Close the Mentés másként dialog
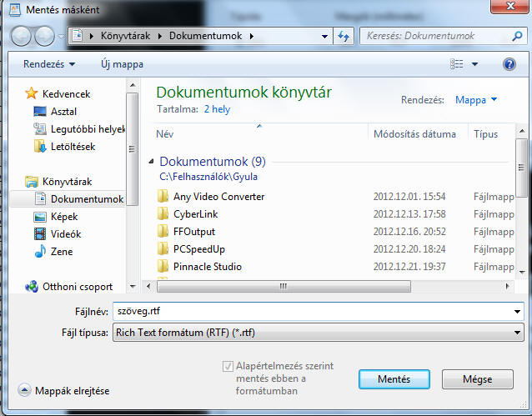This screenshot has width=532, height=416. (510, 6)
